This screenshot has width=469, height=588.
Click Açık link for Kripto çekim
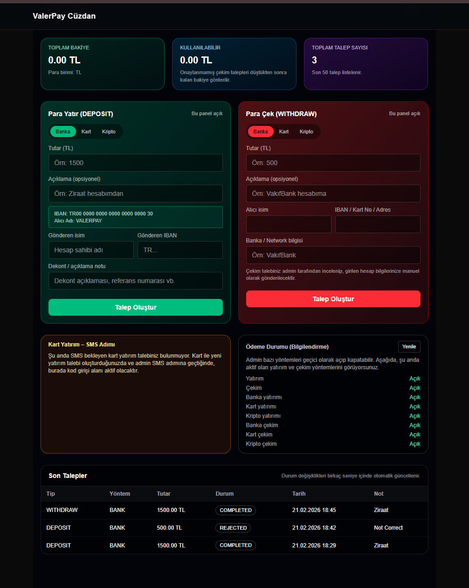414,444
